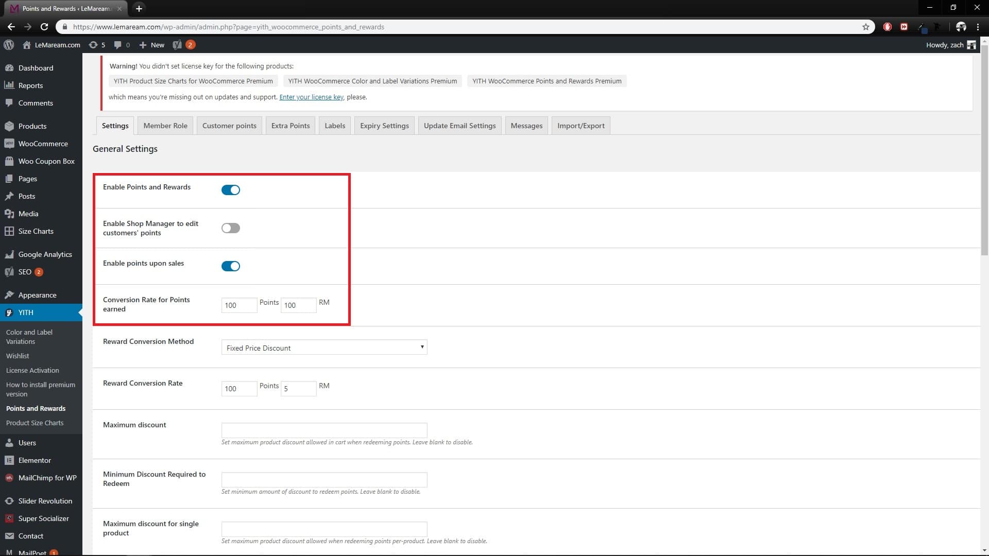The image size is (989, 556).
Task: Open the Expiry Settings tab
Action: tap(384, 126)
